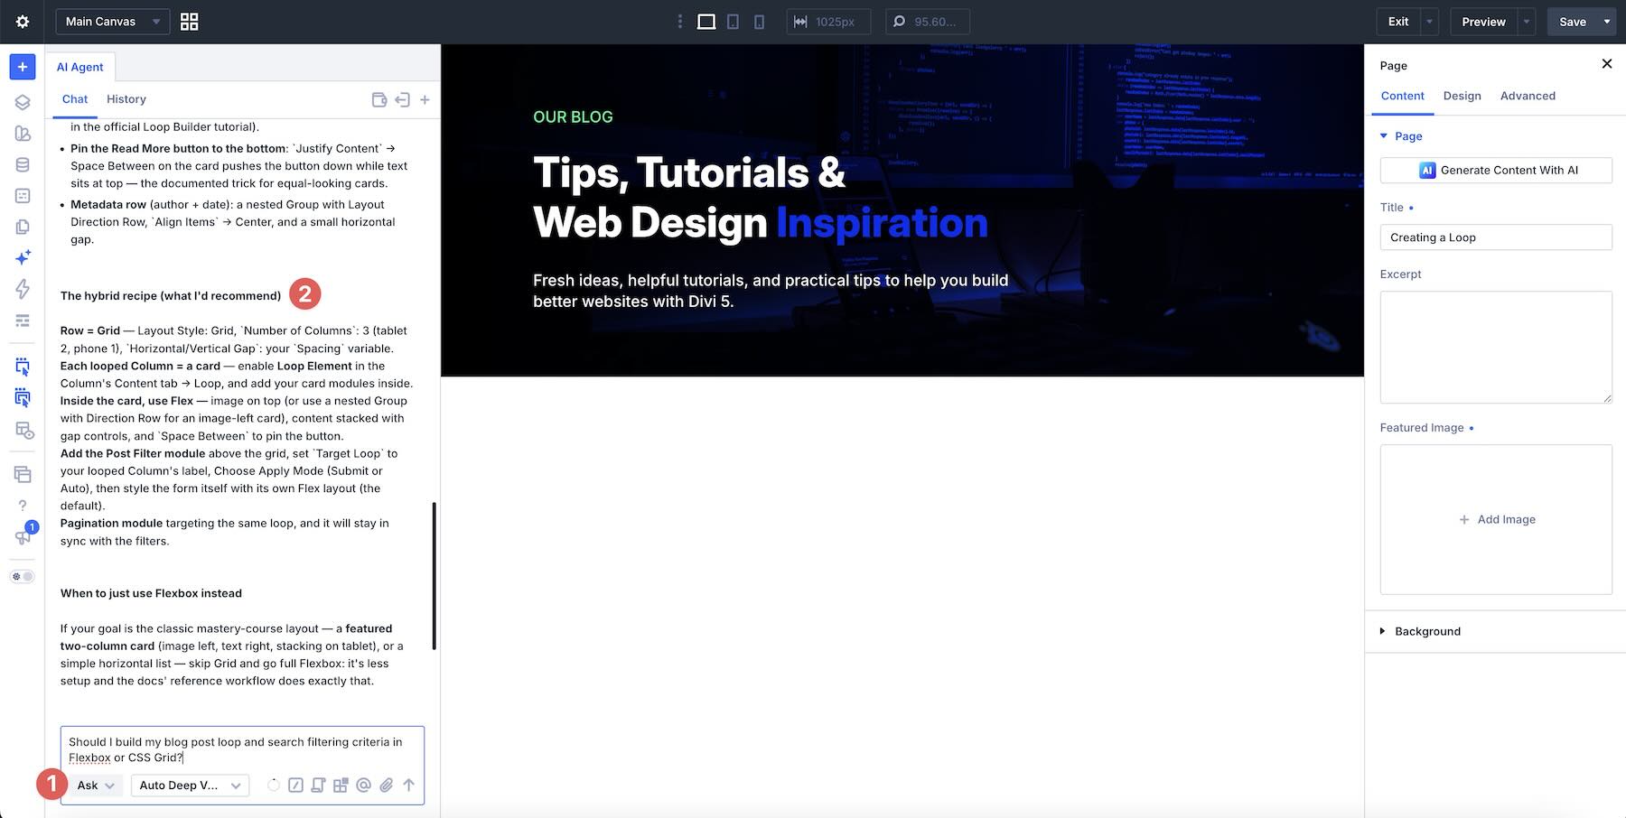Open the Layers panel icon in sidebar

[x=23, y=102]
